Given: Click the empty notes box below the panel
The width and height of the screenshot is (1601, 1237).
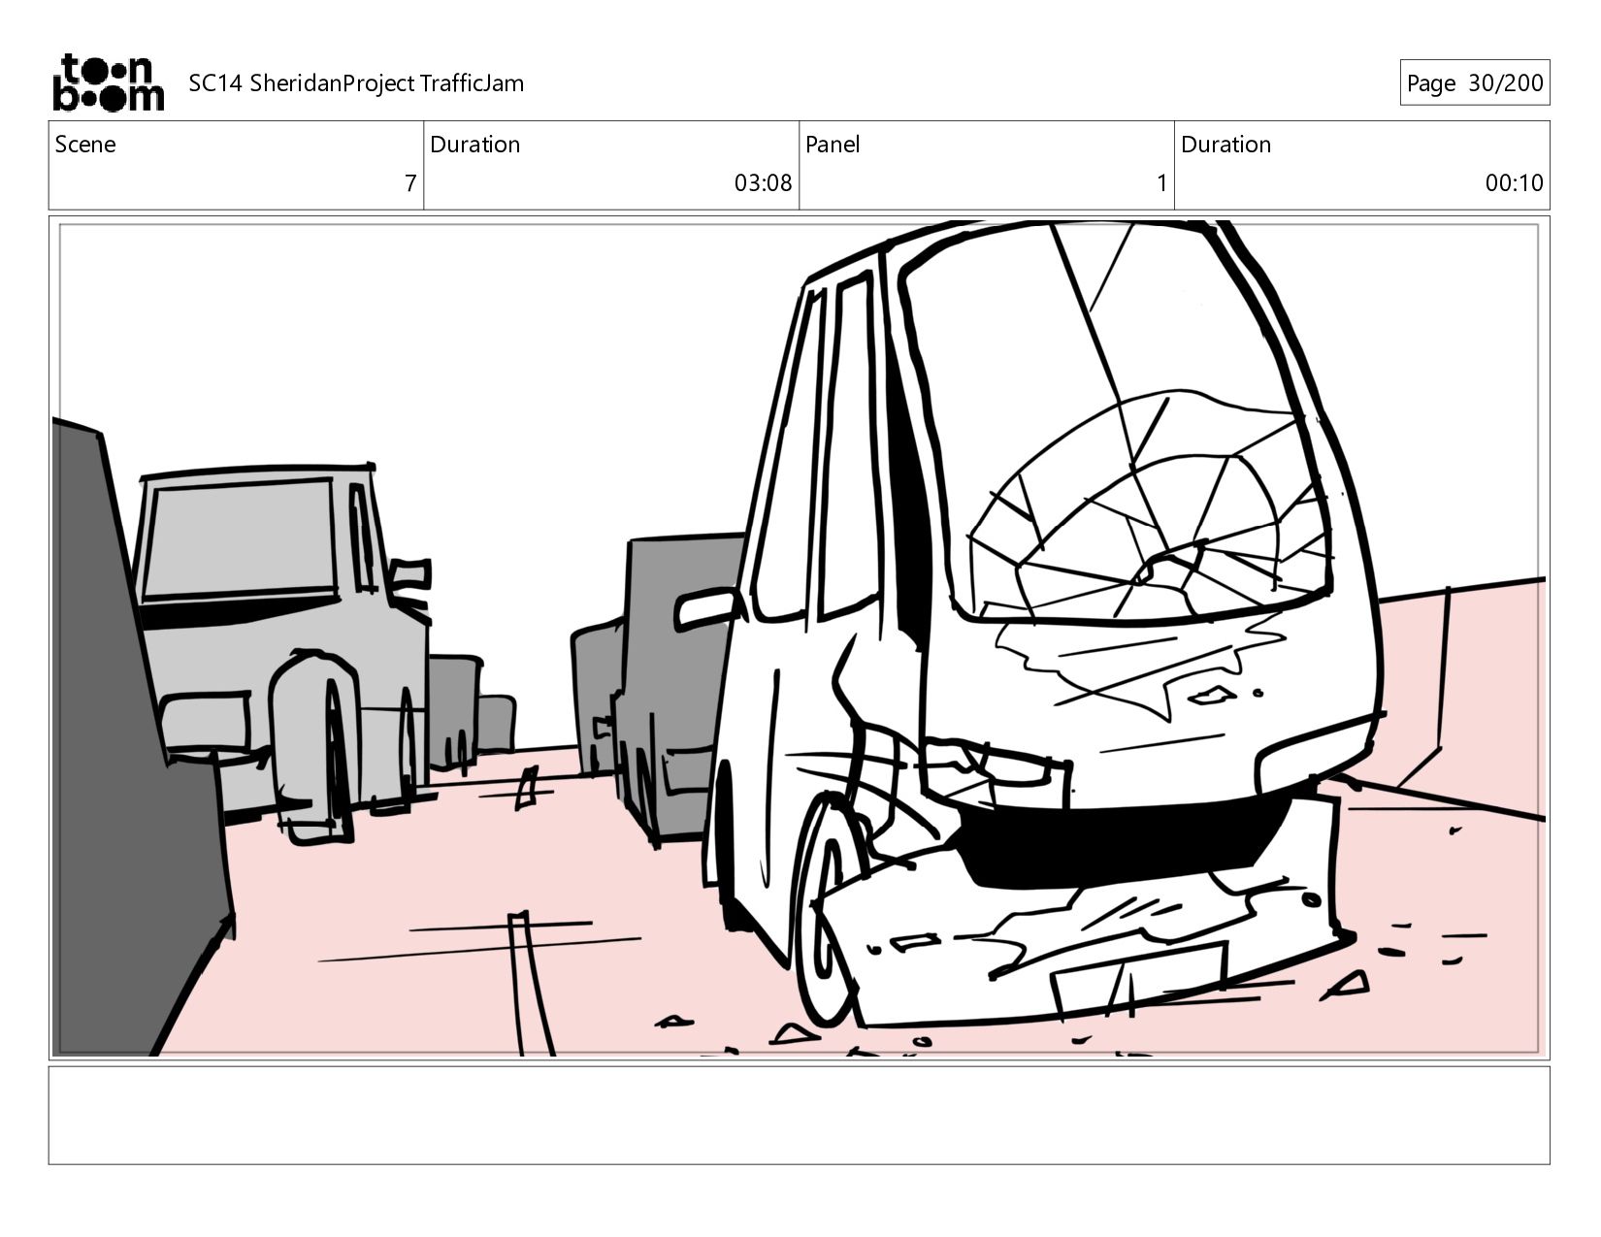Looking at the screenshot, I should [x=799, y=1115].
